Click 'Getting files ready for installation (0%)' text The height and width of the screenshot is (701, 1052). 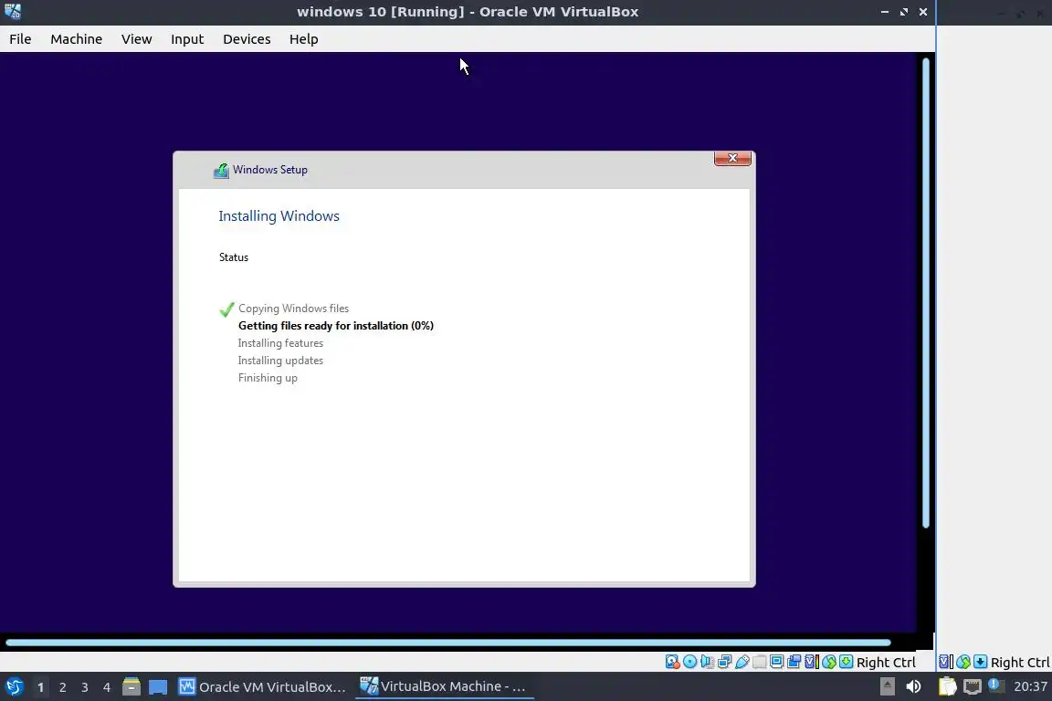point(335,326)
